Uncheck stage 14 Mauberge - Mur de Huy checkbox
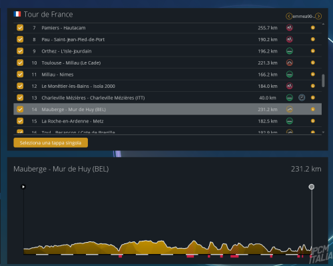Viewport: 333px width, 266px height. click(x=20, y=109)
